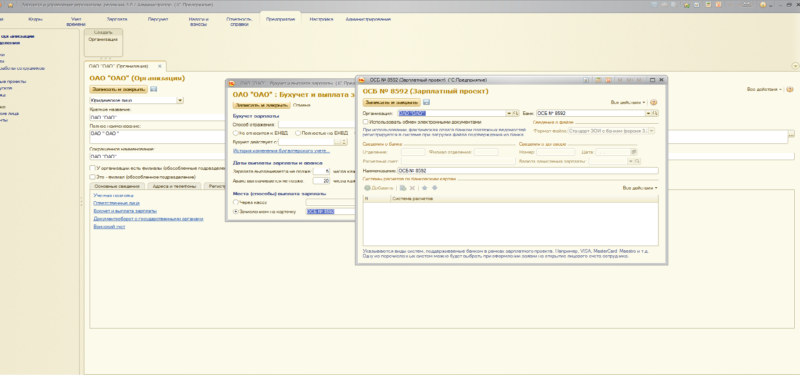
Task: Open Банк search in ОСБ window
Action: tap(655, 113)
